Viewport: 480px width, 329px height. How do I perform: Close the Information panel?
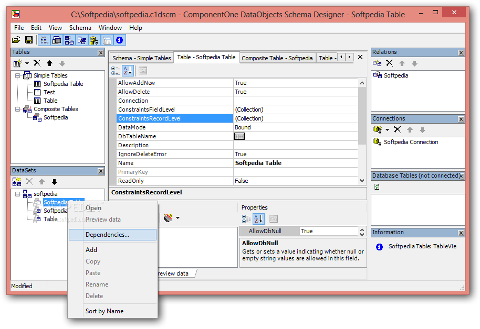point(461,233)
